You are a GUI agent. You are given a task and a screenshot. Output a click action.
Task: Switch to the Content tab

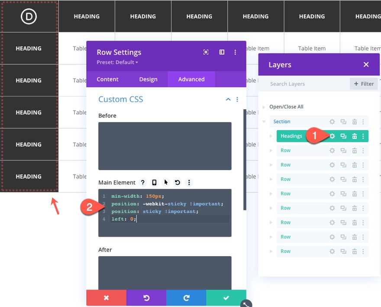(x=107, y=79)
